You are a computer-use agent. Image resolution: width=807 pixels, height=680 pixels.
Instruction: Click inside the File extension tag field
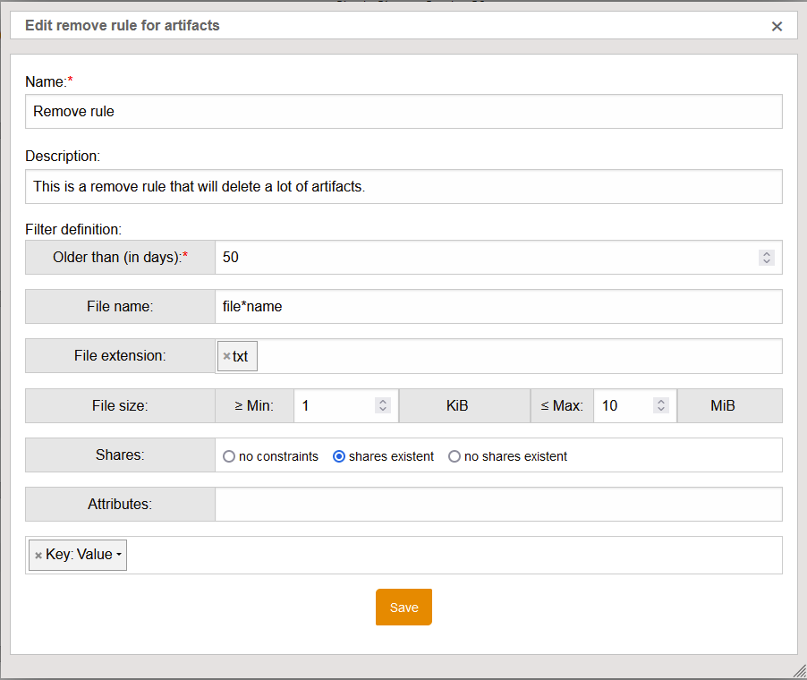[519, 356]
